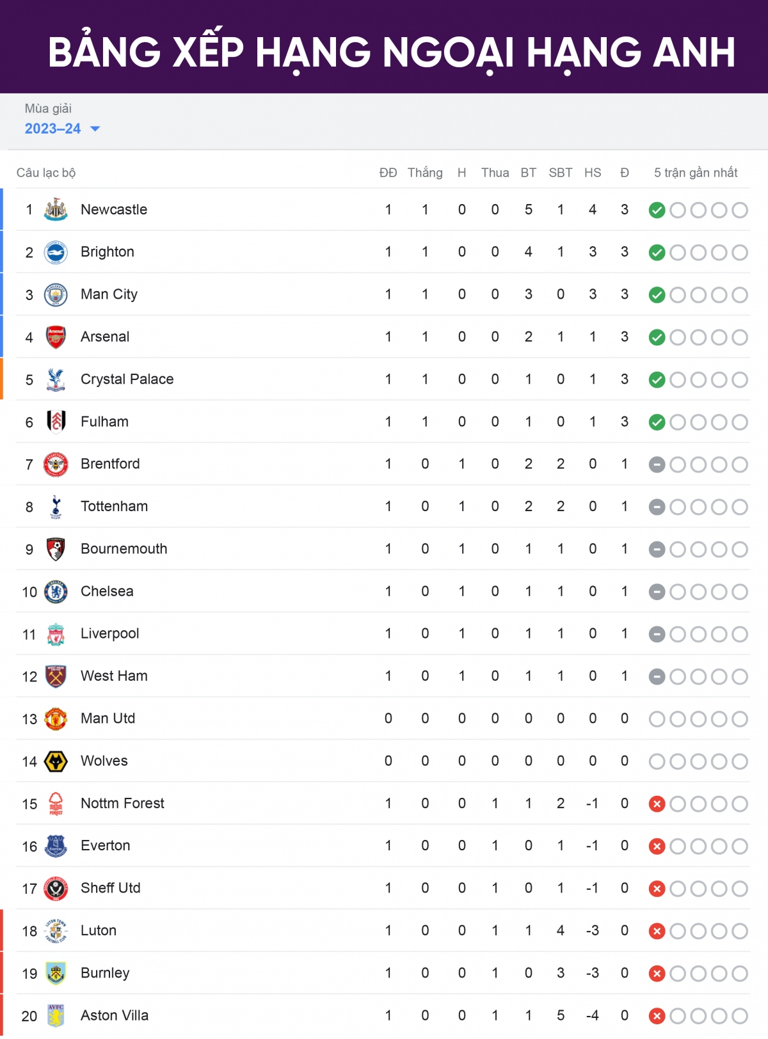The image size is (768, 1039).
Task: Select the Everton table row
Action: point(383,846)
